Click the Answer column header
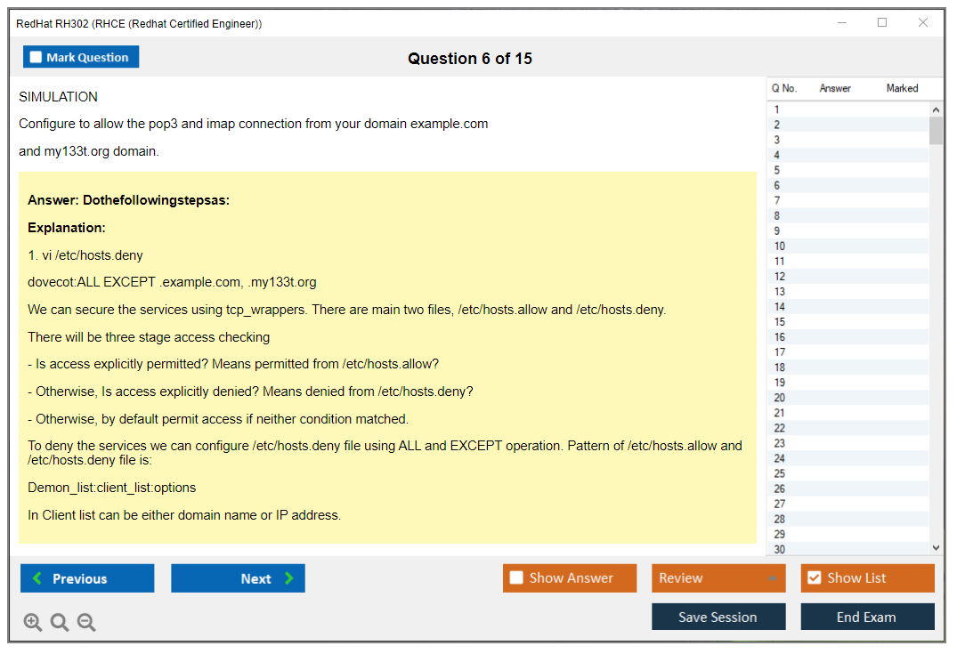 pos(835,88)
